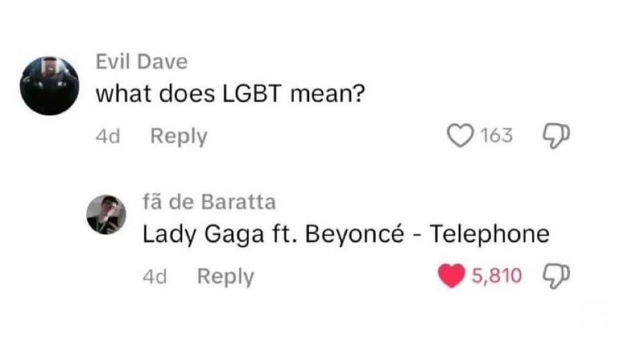Viewport: 640px width, 345px height.
Task: Click the word "mean?" in the question
Action: pos(327,94)
